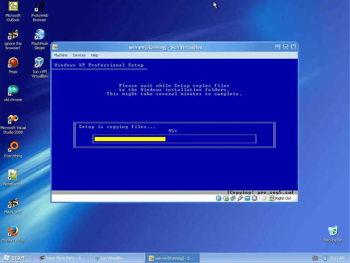Click the VirtualBox window title bar icon

55,47
